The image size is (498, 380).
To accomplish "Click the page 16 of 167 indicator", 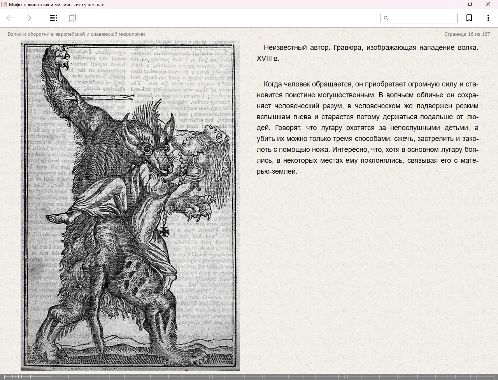I will click(467, 34).
